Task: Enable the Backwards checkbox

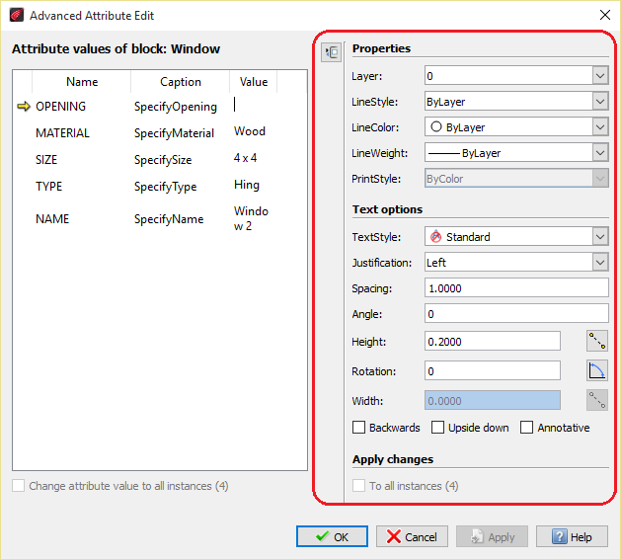Action: tap(359, 428)
